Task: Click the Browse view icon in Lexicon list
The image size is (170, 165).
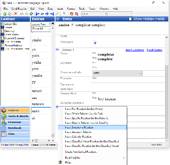Action: tap(3, 27)
